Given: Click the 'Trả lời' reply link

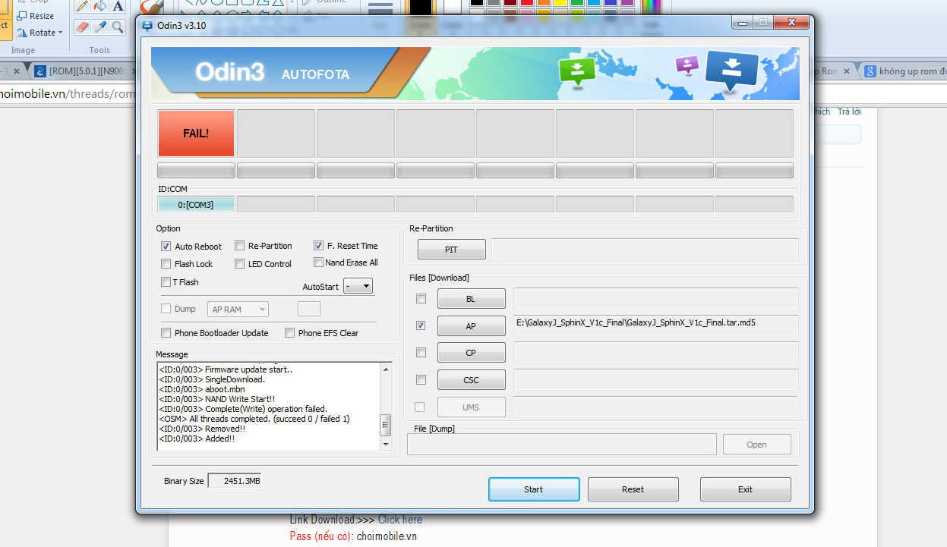Looking at the screenshot, I should pos(849,112).
